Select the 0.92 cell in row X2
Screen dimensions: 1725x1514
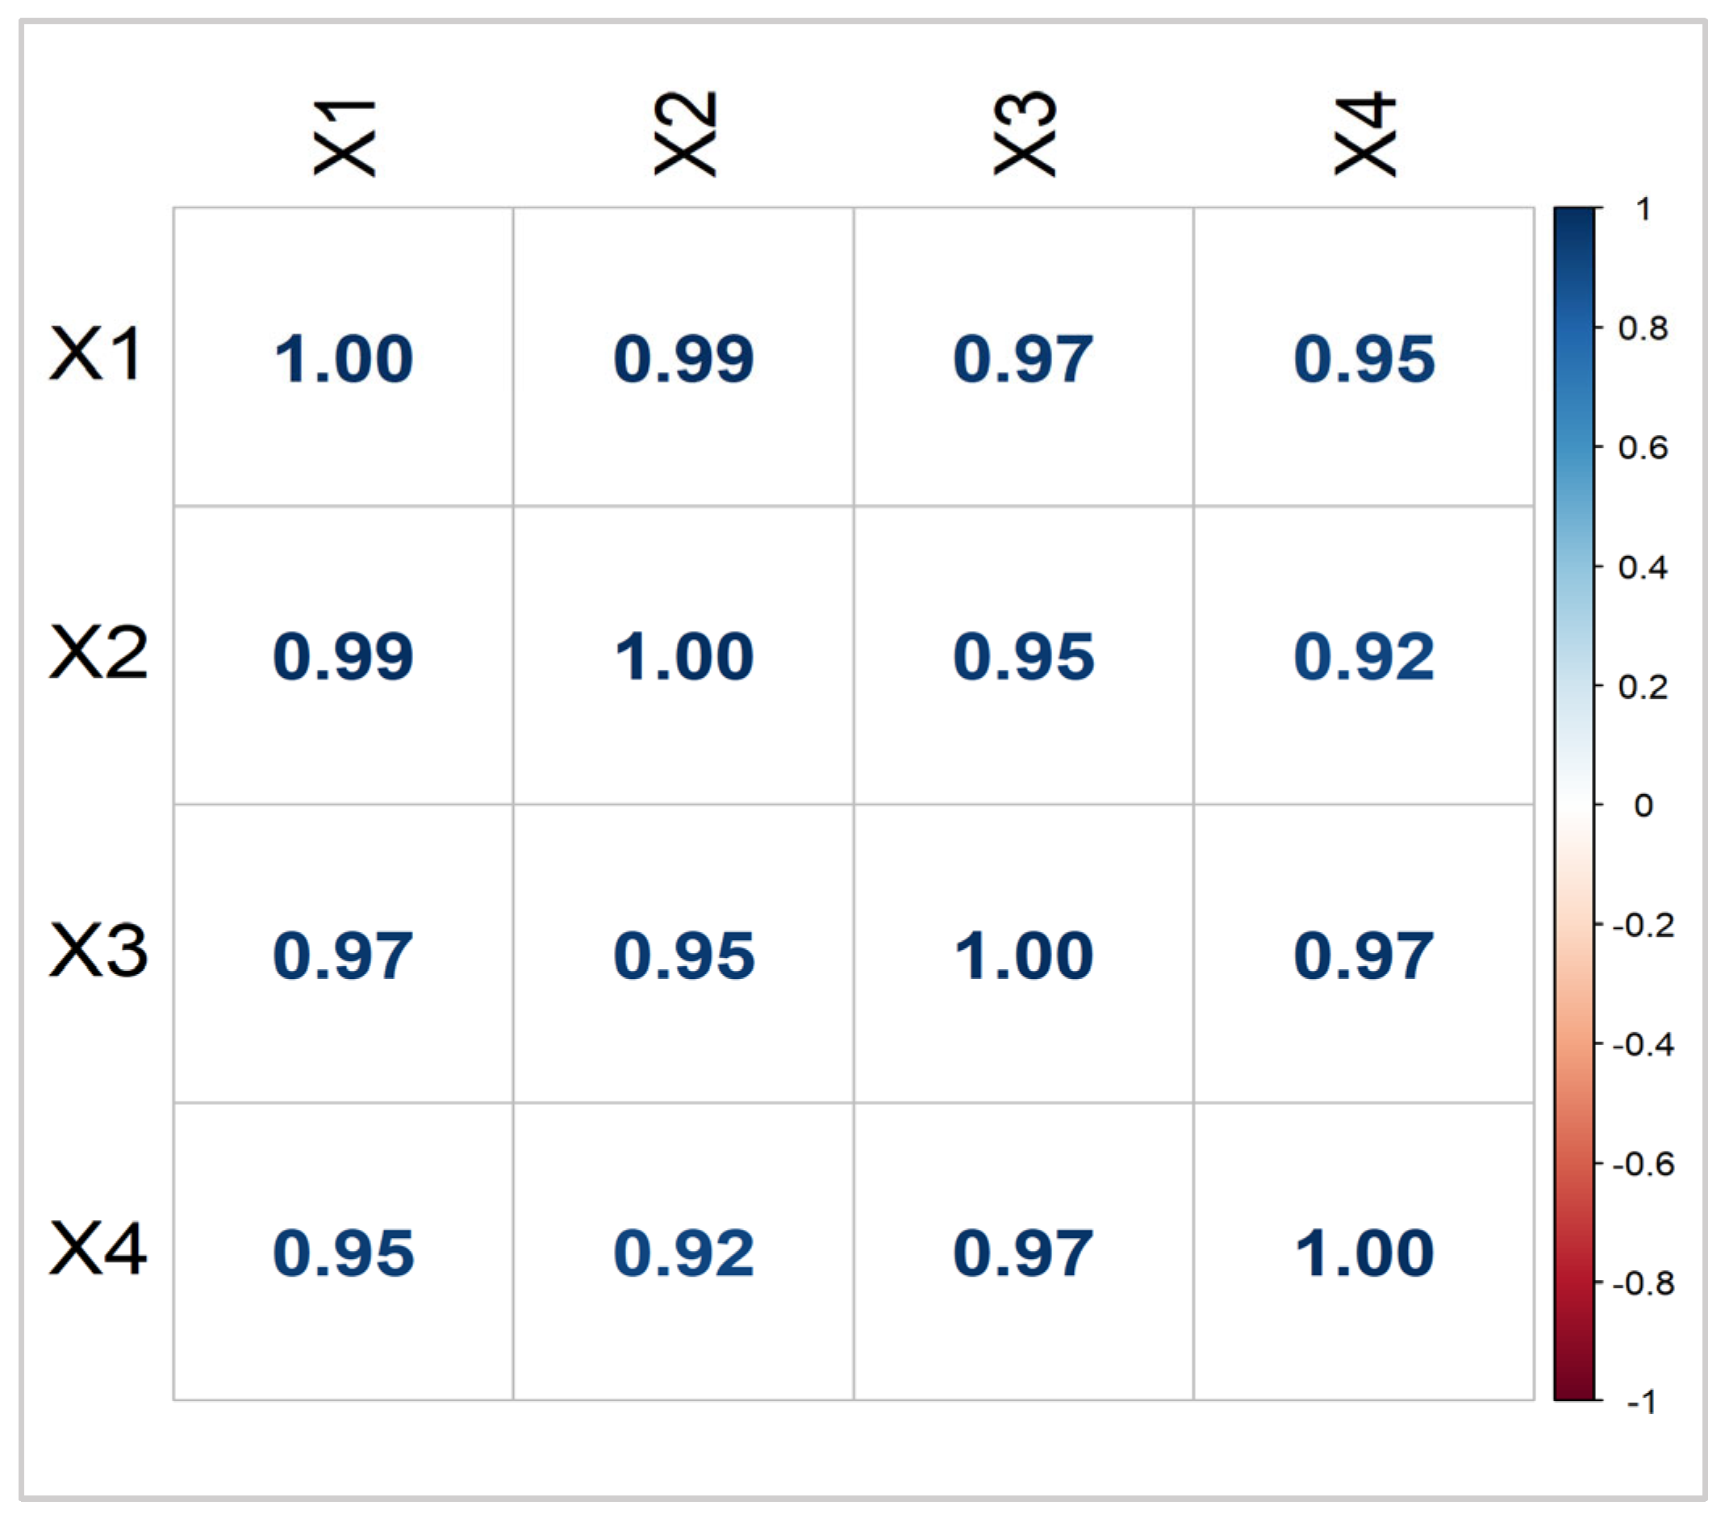[1364, 657]
